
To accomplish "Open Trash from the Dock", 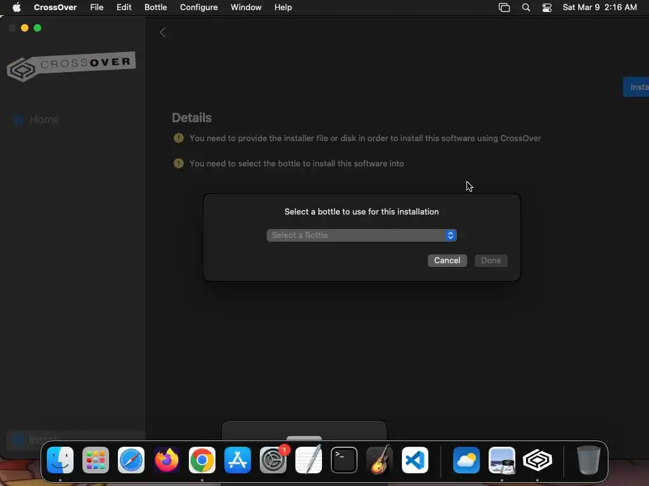I will coord(589,460).
